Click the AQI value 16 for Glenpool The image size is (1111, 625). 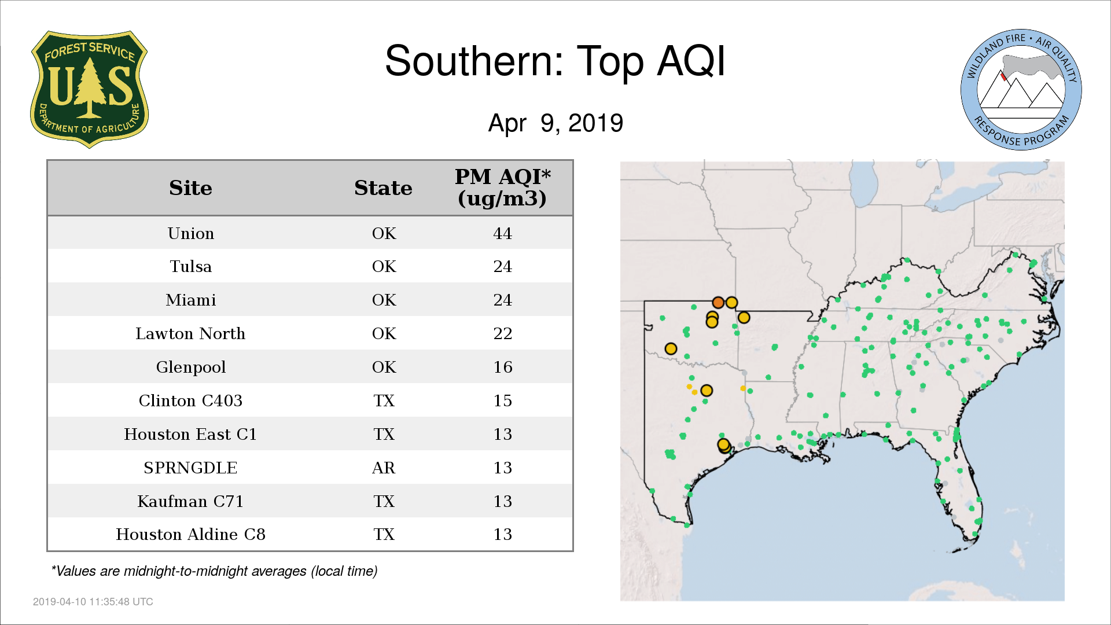point(502,367)
